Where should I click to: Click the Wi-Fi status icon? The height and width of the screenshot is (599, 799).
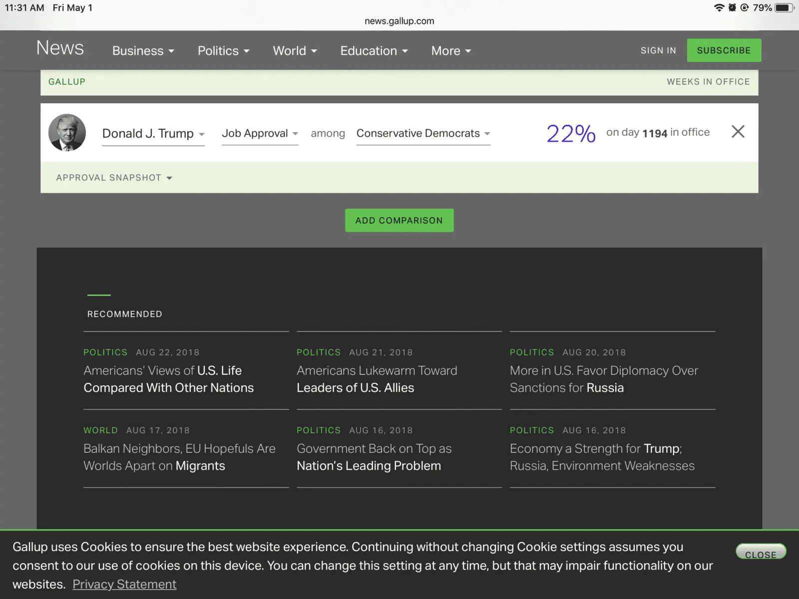tap(719, 7)
